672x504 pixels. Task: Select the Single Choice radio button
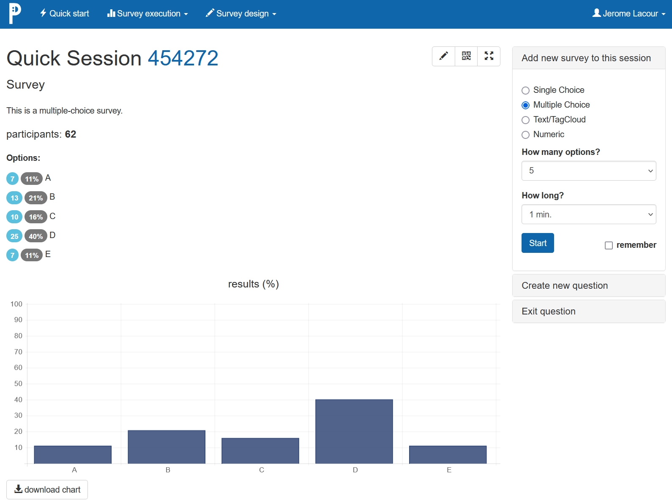tap(525, 90)
